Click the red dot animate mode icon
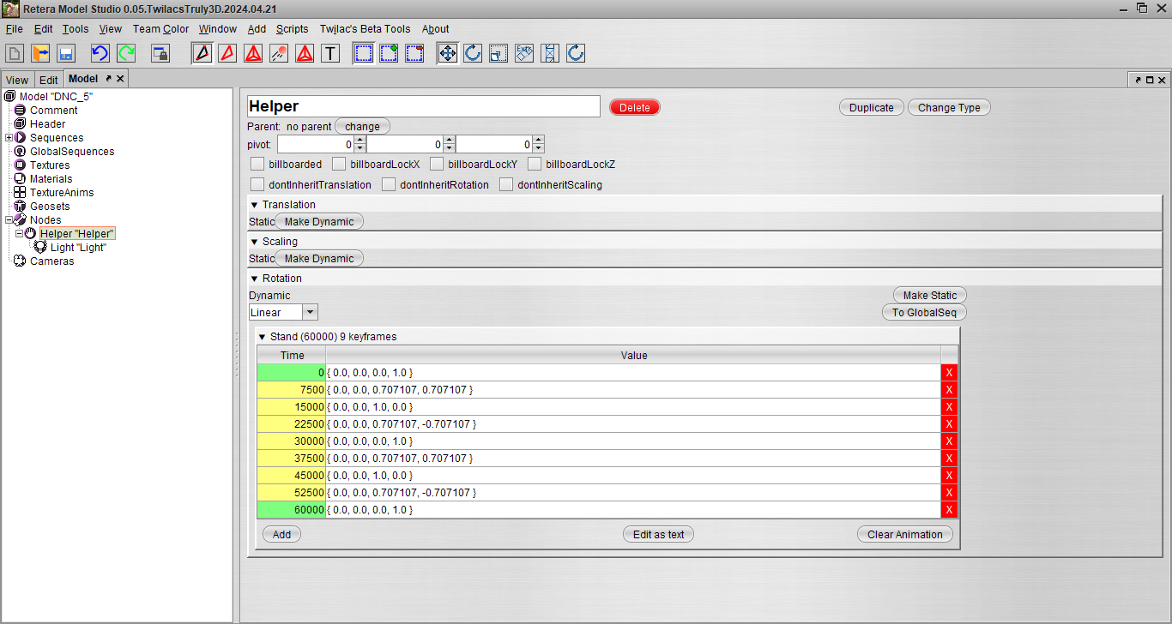This screenshot has width=1172, height=624. 279,53
